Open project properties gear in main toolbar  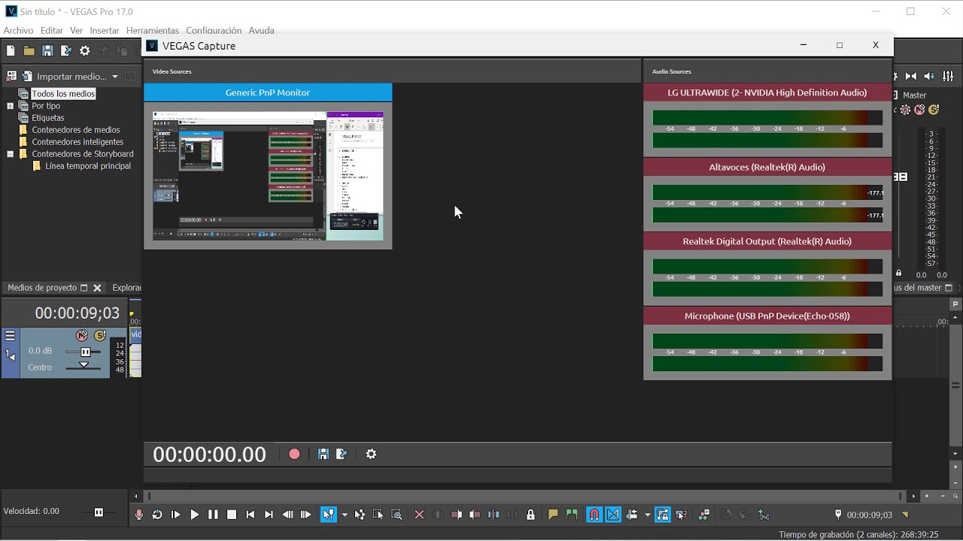coord(84,51)
